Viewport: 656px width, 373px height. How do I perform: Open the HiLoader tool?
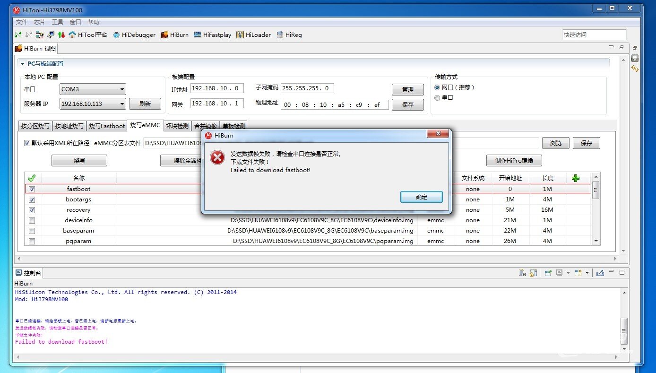[x=254, y=35]
